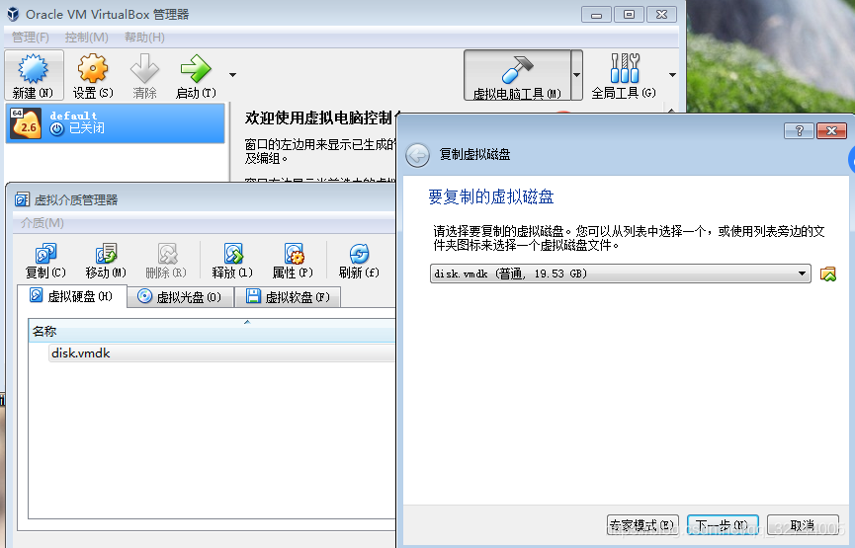
Task: Close the copy virtual disk wizard
Action: click(x=831, y=130)
